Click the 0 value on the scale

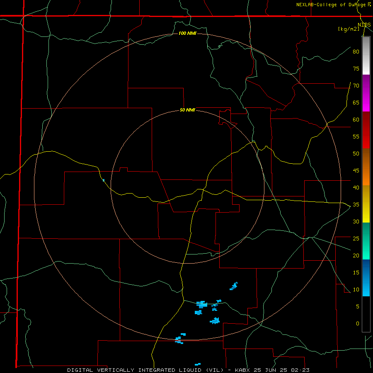358,324
